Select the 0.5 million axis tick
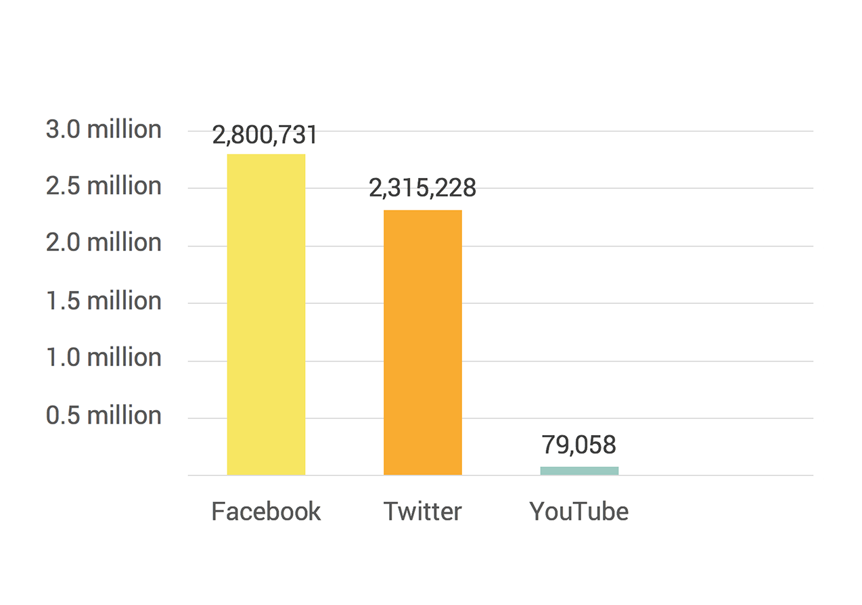Viewport: 862px width, 605px height. 104,416
